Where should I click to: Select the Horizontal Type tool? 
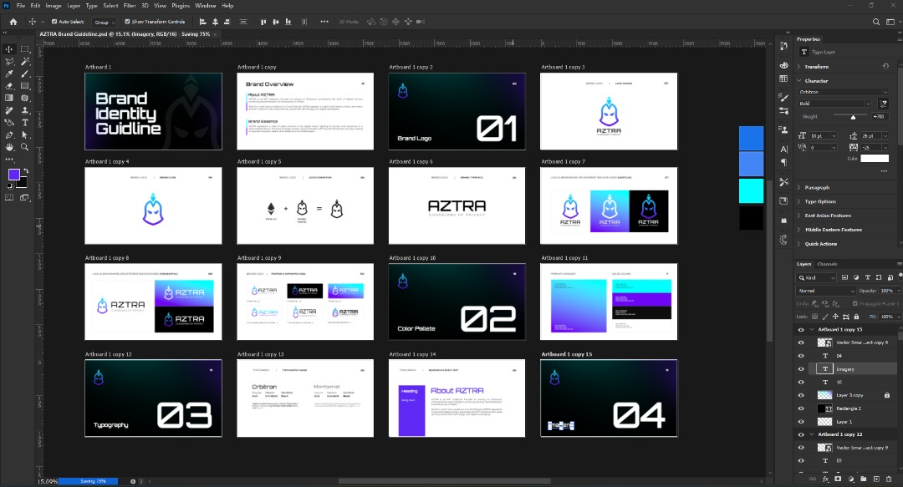(25, 123)
